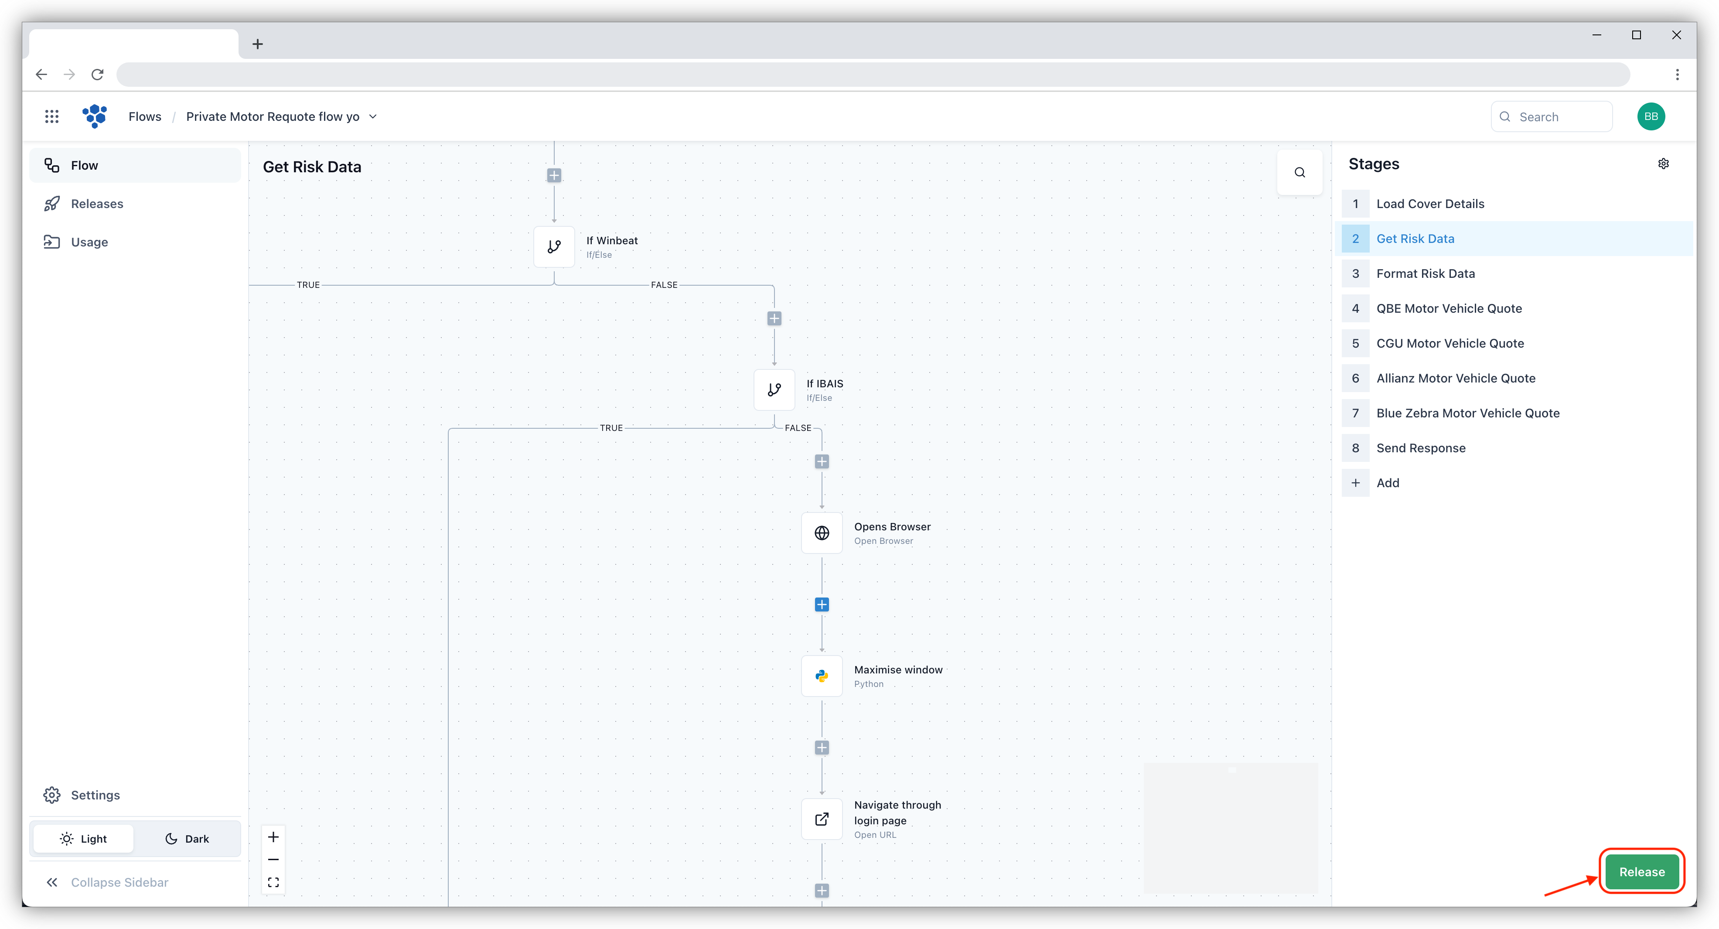The width and height of the screenshot is (1719, 929).
Task: Open the Usage sidebar item
Action: [89, 242]
